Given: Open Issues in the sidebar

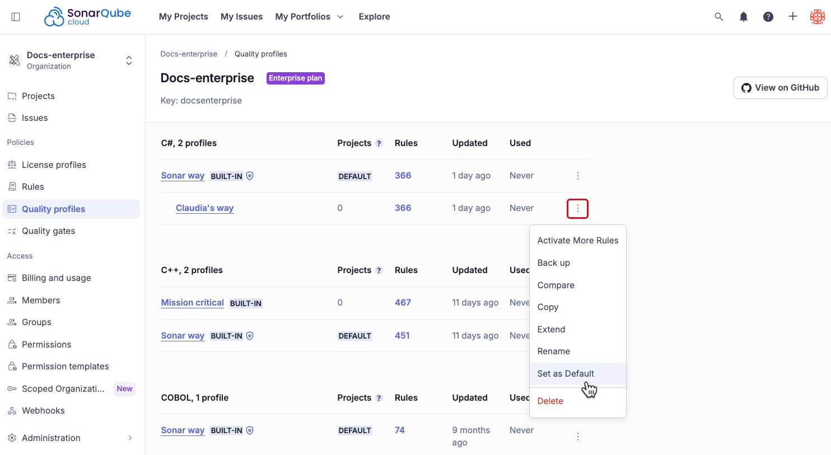Looking at the screenshot, I should (71, 118).
